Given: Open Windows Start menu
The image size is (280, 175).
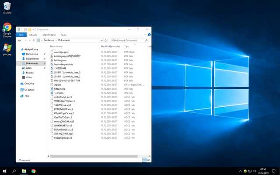Looking at the screenshot, I should 4,171.
